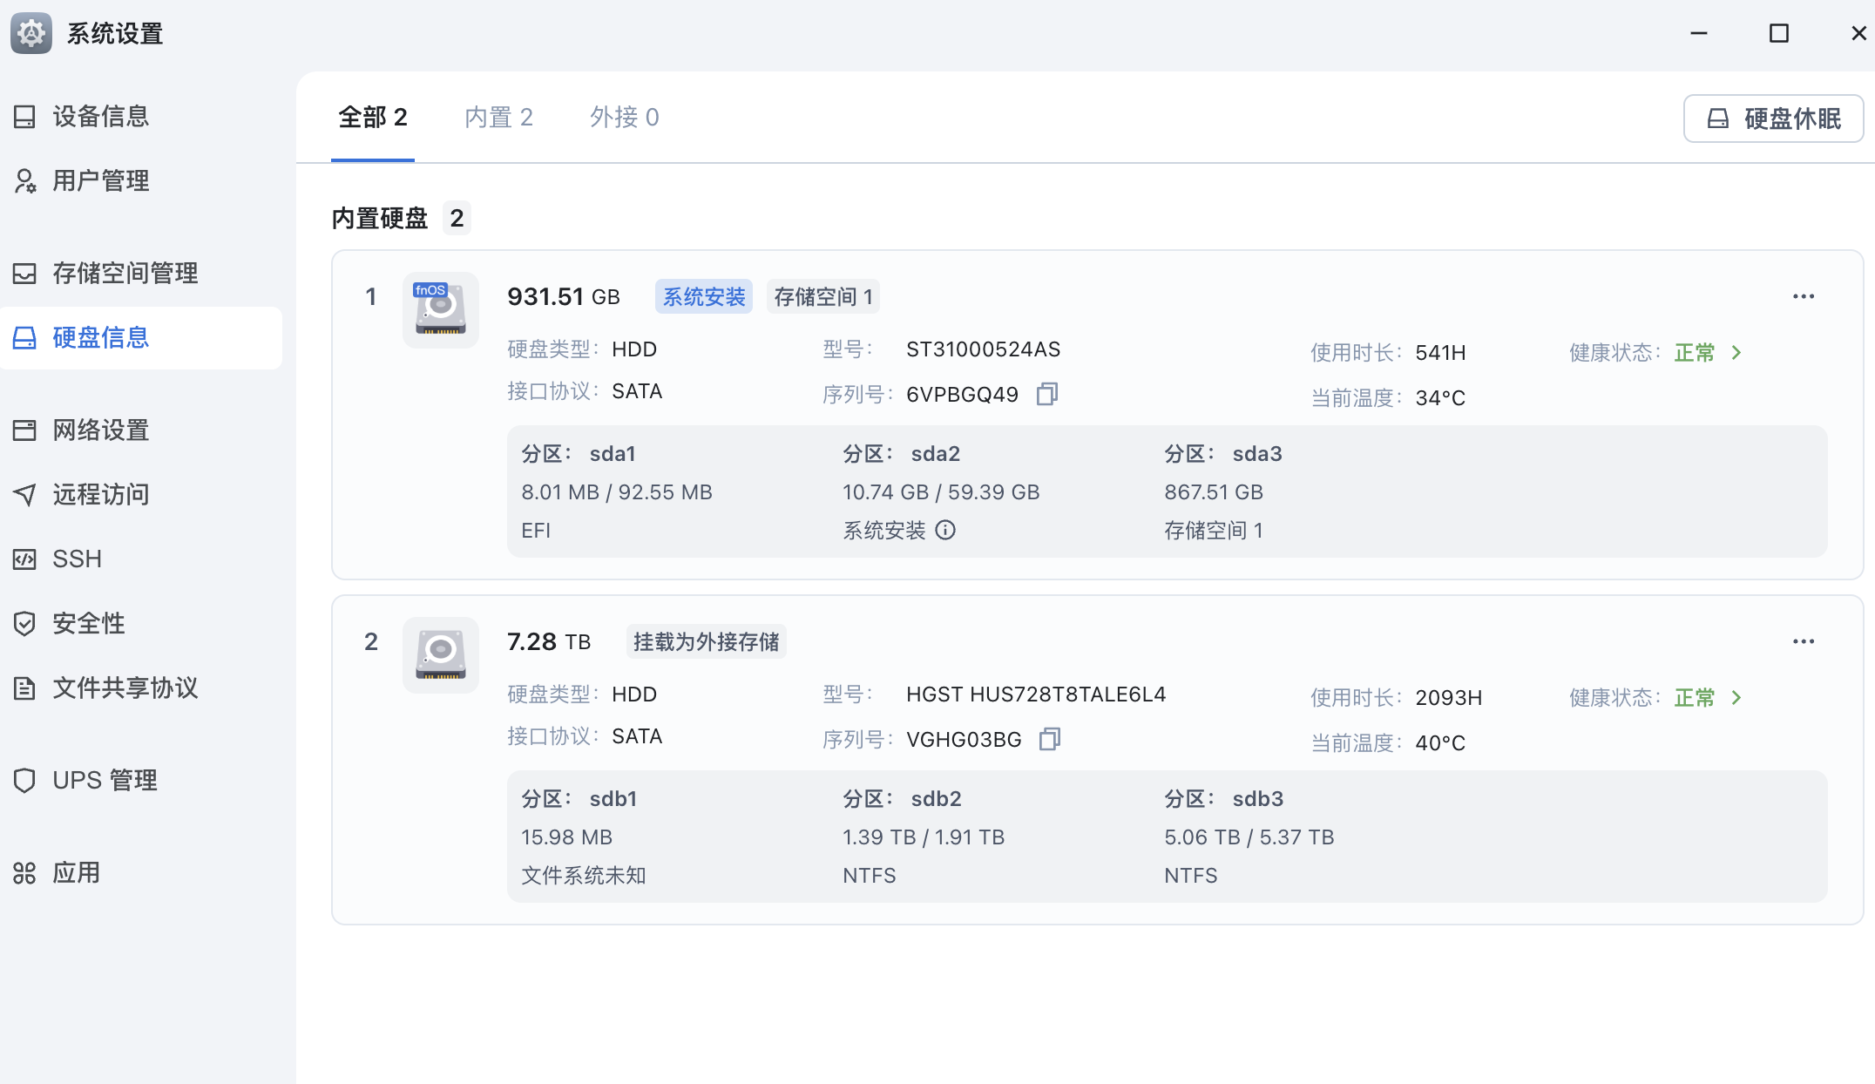Copy serial number 6VPBGQ49
Viewport: 1875px width, 1084px height.
(x=1047, y=394)
